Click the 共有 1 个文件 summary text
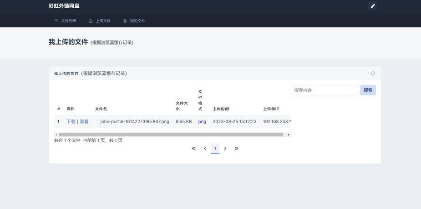421x209 pixels. 67,140
